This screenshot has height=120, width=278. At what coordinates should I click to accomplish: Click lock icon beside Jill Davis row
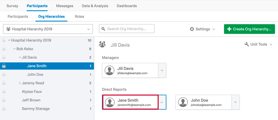[4, 57]
